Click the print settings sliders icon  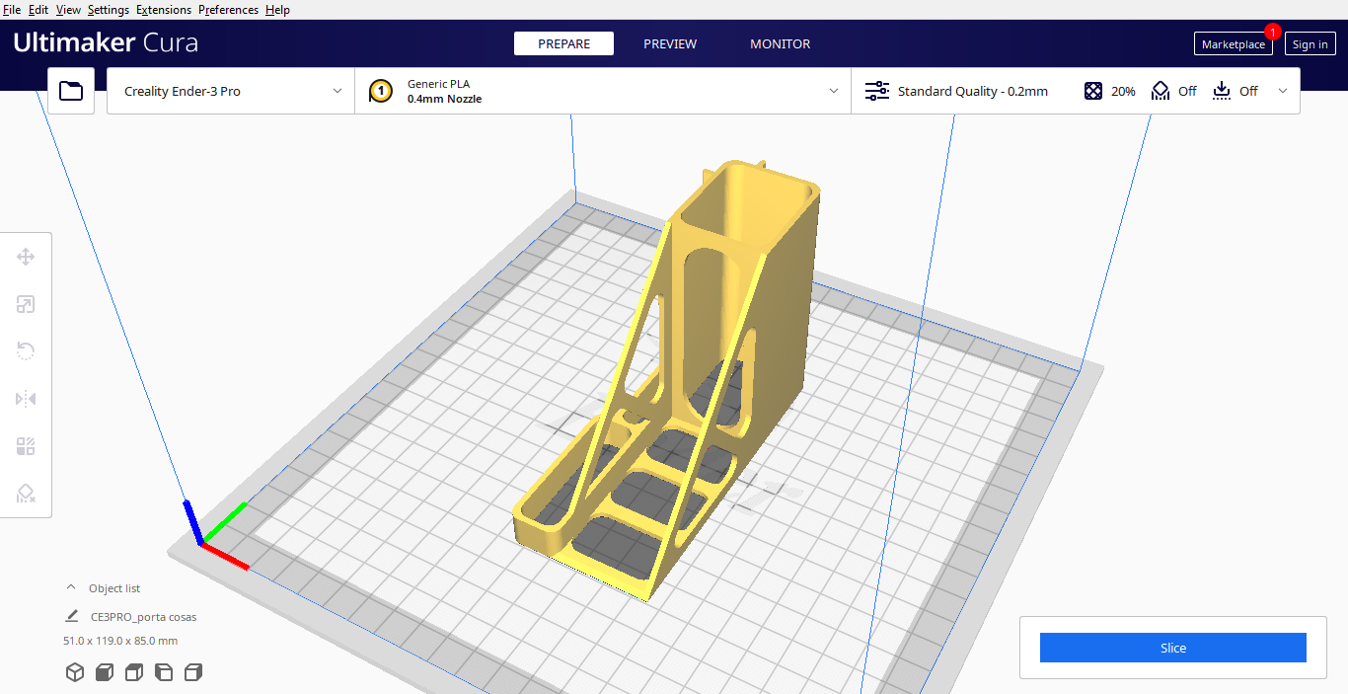click(876, 91)
